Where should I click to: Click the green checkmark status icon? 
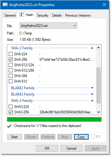[9, 126]
